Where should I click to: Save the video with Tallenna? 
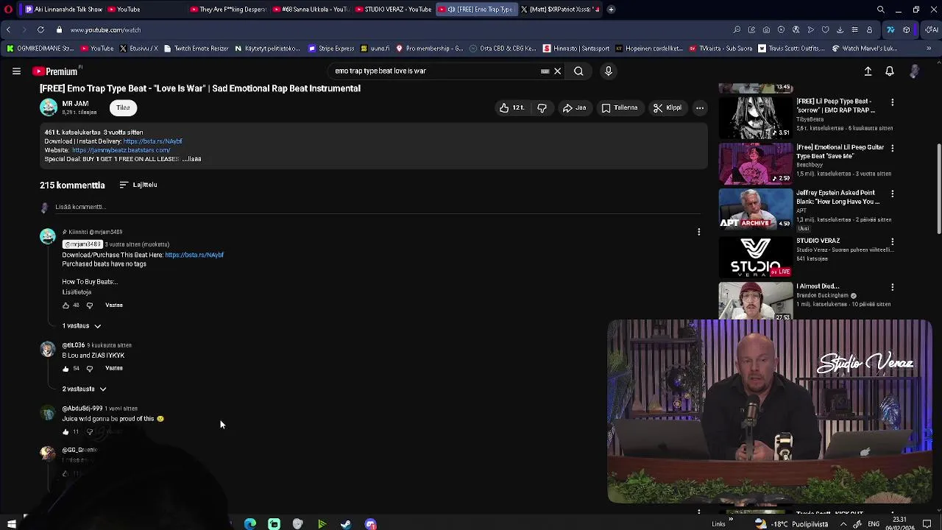pyautogui.click(x=620, y=107)
